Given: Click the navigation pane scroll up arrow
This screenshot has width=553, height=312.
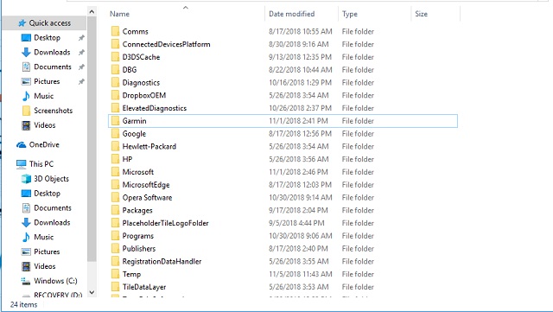Looking at the screenshot, I should click(x=92, y=11).
